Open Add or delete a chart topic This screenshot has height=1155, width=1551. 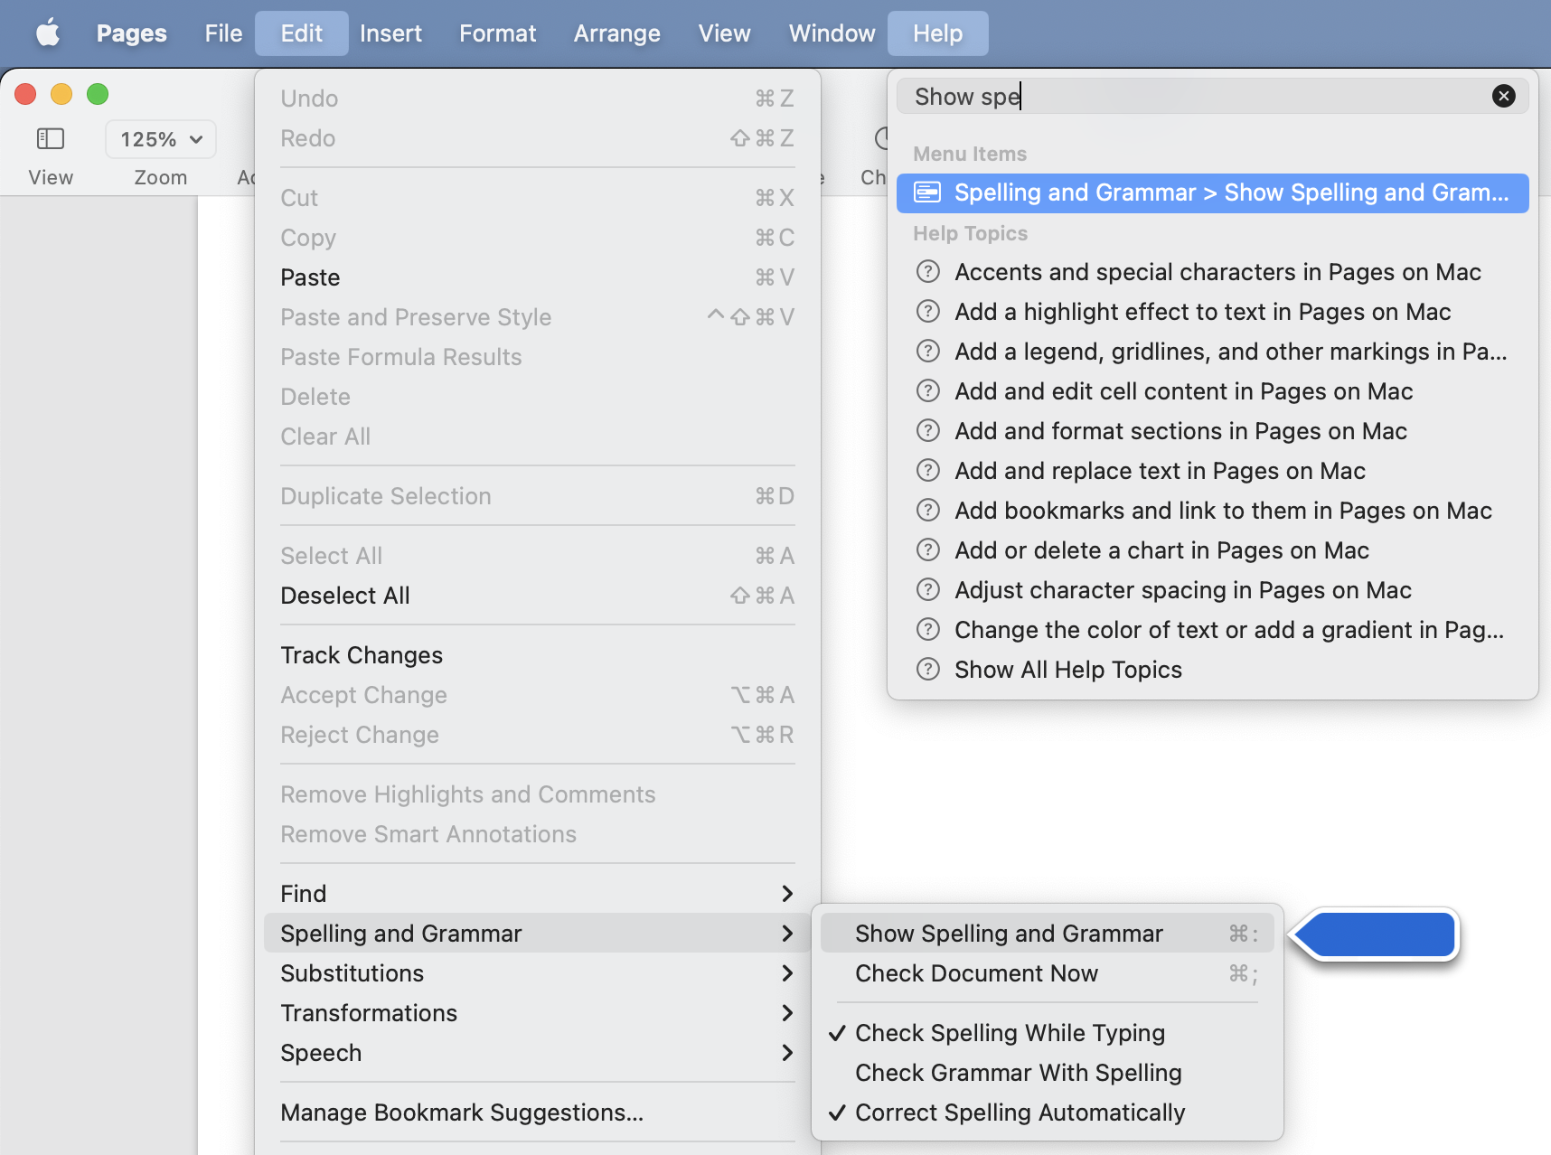pyautogui.click(x=1213, y=550)
